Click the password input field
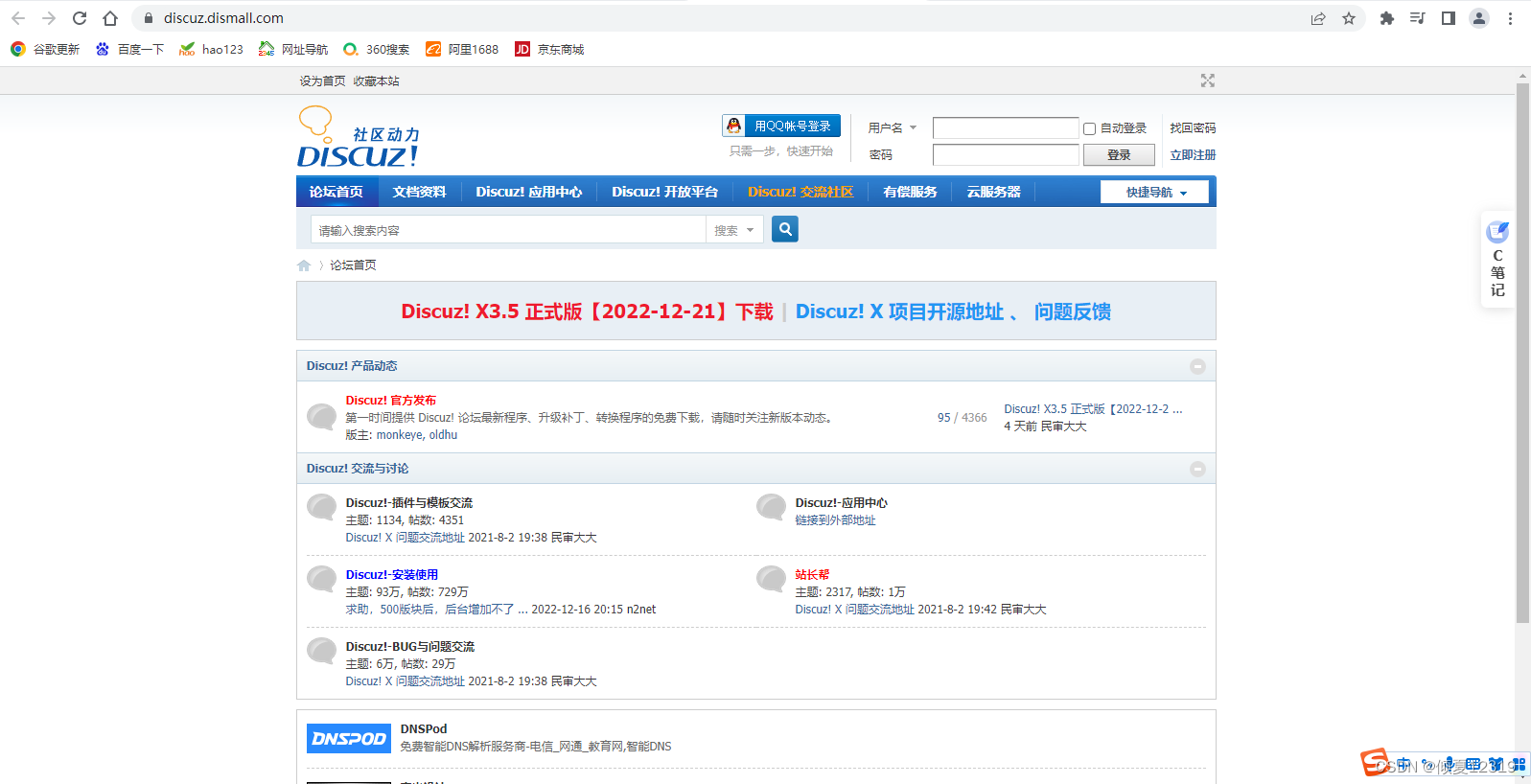 (1006, 155)
